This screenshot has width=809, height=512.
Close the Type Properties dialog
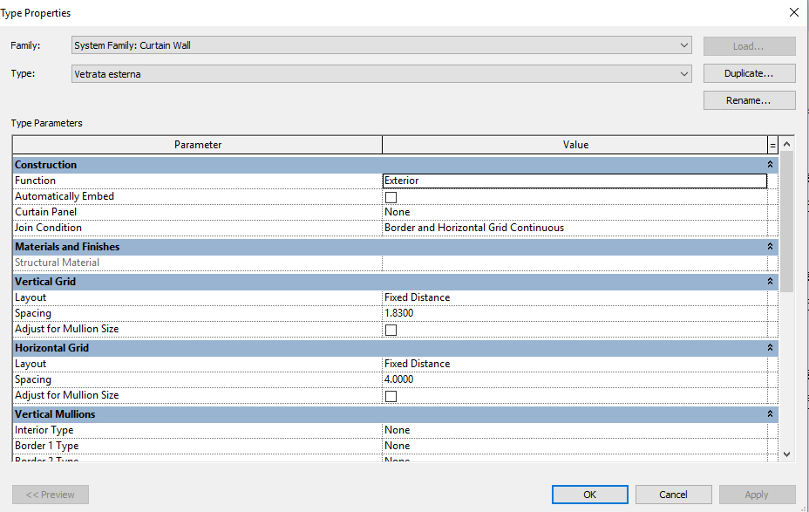tap(794, 12)
